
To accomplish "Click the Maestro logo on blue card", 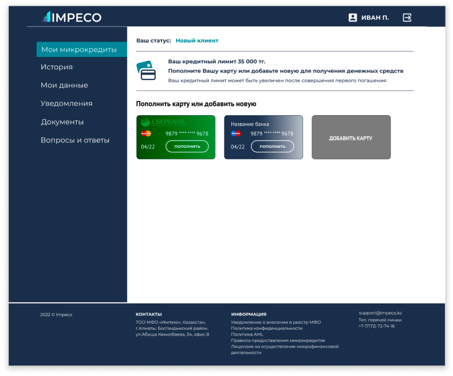I will click(235, 134).
